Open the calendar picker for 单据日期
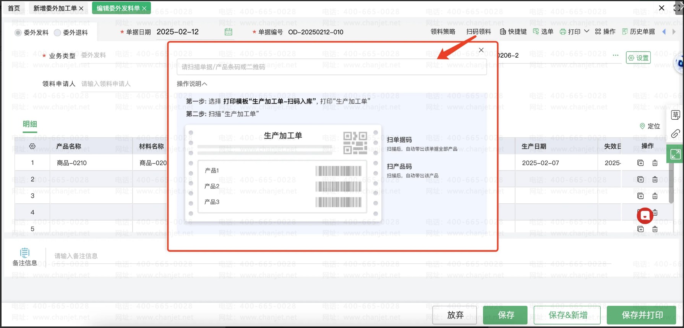This screenshot has height=328, width=684. tap(229, 32)
